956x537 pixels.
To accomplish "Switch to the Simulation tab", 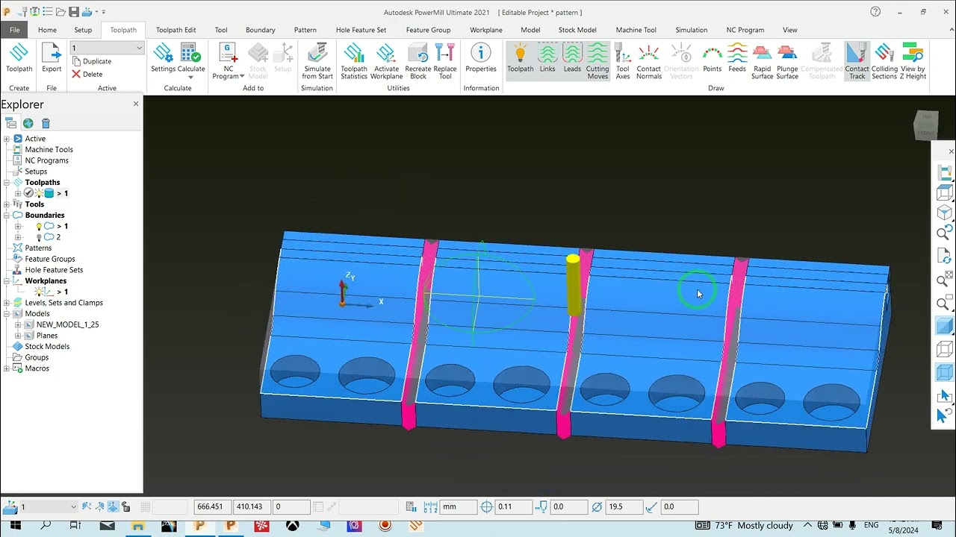I will click(691, 30).
